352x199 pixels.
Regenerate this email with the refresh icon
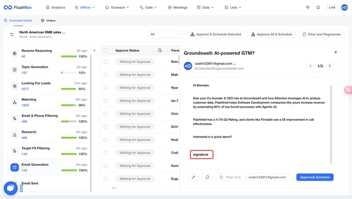(207, 177)
